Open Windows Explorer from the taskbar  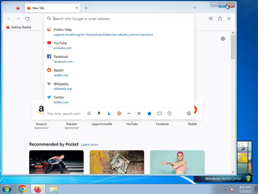pyautogui.click(x=54, y=189)
